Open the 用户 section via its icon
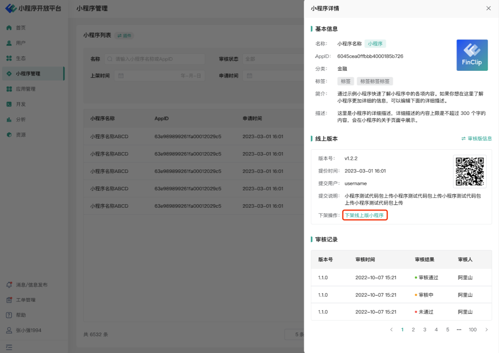The image size is (499, 353). pos(9,43)
